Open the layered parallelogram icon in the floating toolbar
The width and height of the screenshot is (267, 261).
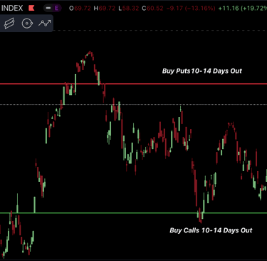pyautogui.click(x=9, y=24)
